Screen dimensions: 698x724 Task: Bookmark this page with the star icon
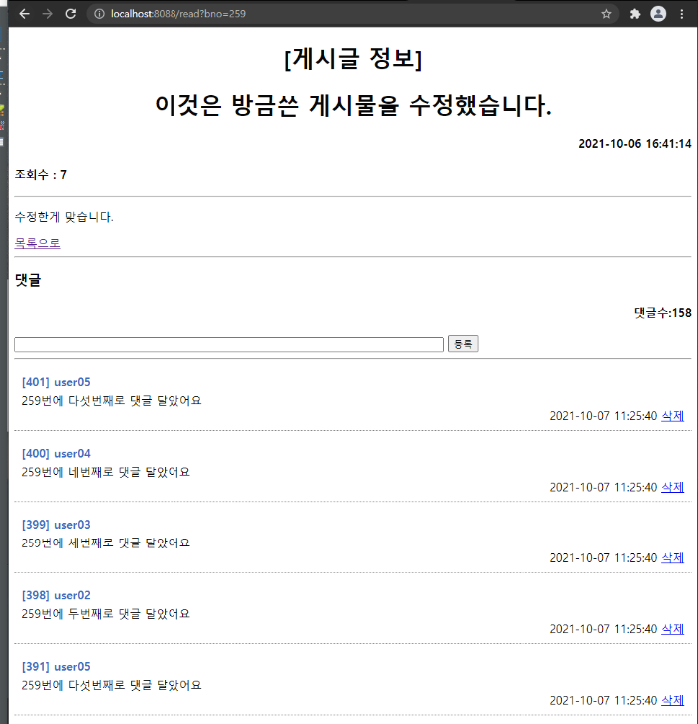(x=606, y=14)
